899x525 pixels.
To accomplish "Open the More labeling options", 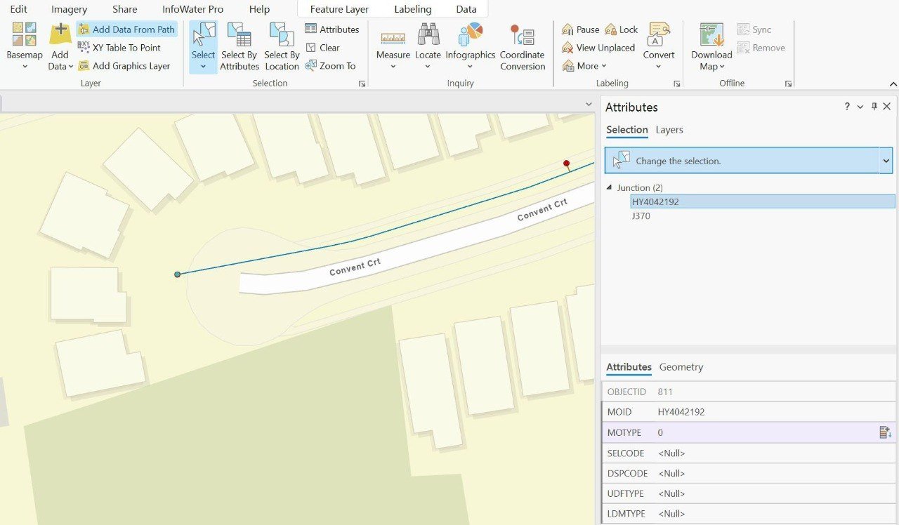I will tap(584, 66).
